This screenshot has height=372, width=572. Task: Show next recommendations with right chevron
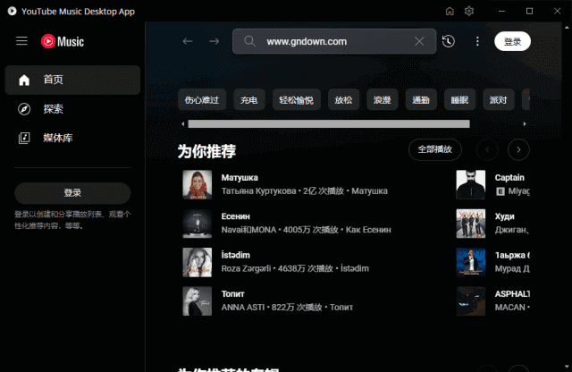(518, 149)
